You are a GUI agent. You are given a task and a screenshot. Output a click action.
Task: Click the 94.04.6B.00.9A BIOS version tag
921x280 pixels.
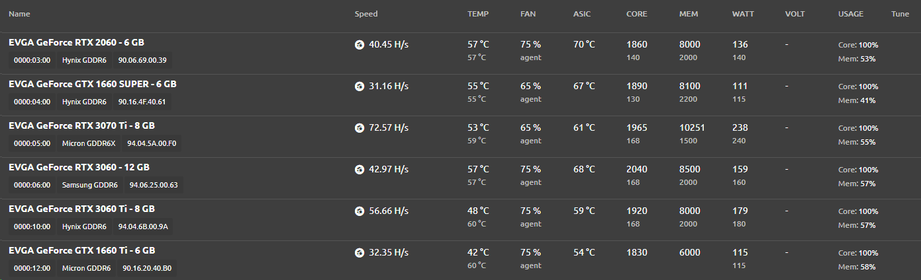(x=143, y=227)
